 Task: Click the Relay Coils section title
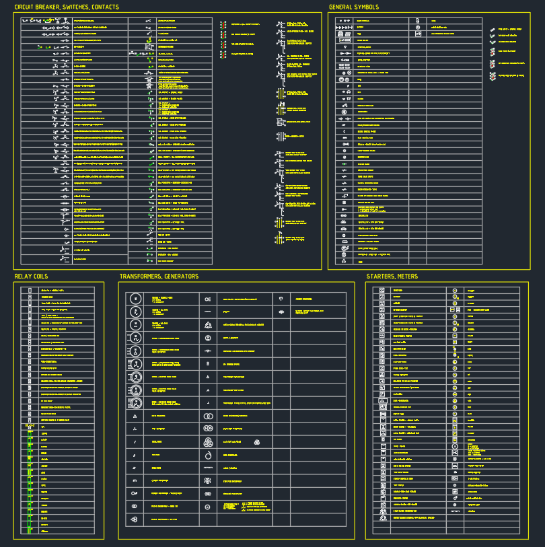[31, 277]
